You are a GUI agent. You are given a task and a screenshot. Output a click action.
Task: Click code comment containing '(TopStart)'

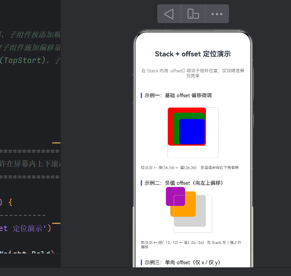(x=30, y=60)
